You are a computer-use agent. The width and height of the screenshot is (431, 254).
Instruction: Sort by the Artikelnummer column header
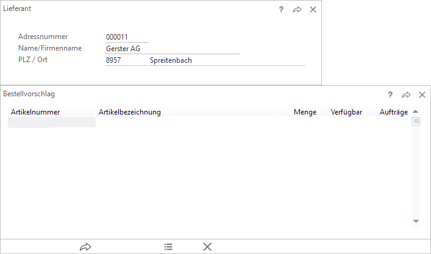tap(35, 112)
